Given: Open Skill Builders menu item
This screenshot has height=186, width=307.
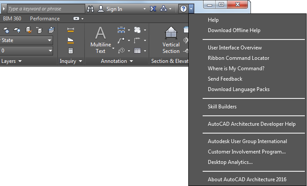Looking at the screenshot, I should click(222, 107).
